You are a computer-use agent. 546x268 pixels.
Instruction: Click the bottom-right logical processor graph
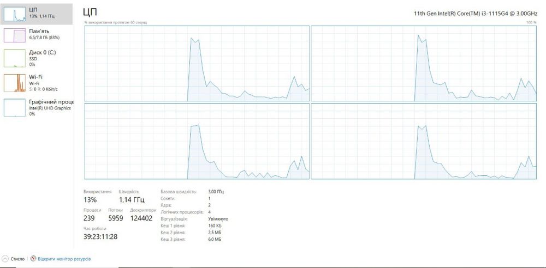(424, 141)
